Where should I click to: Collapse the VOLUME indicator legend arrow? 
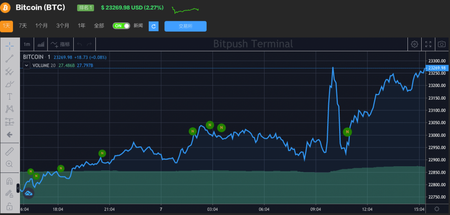point(26,65)
